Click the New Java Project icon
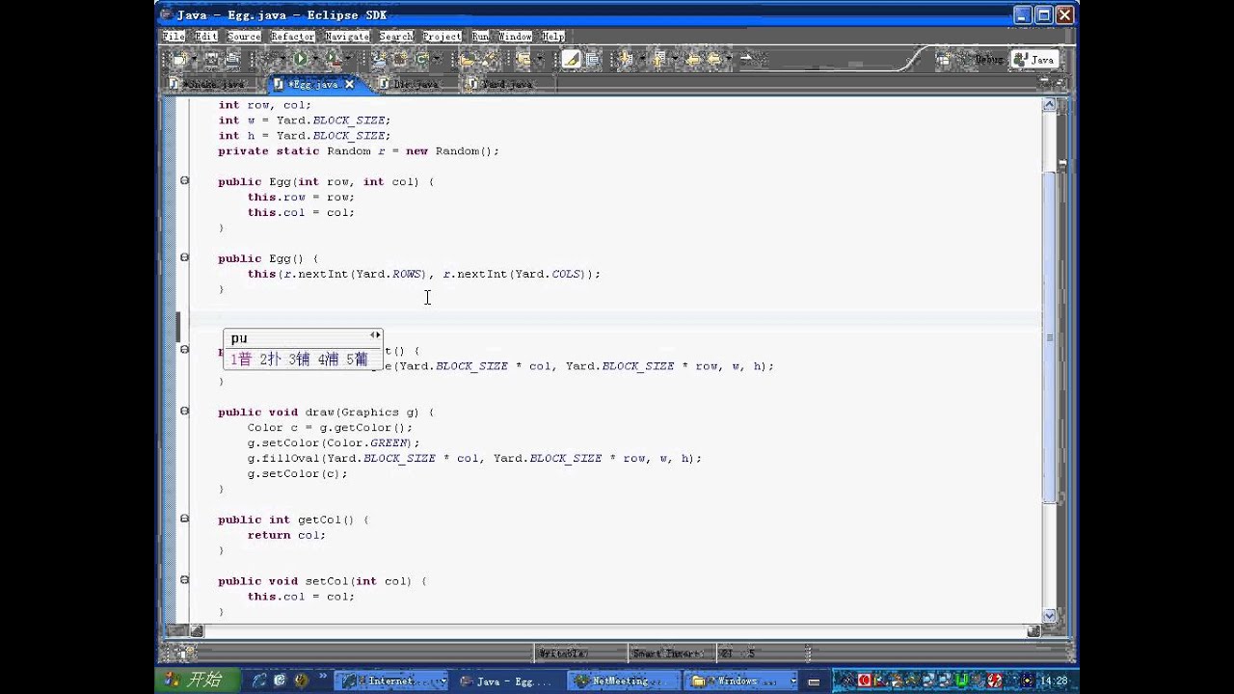This screenshot has height=694, width=1234. point(380,60)
